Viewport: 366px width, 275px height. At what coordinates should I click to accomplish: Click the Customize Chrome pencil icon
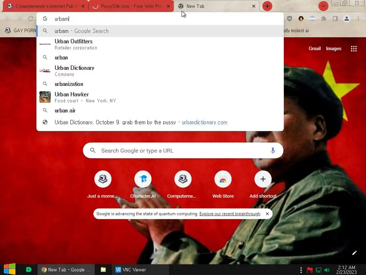354,253
